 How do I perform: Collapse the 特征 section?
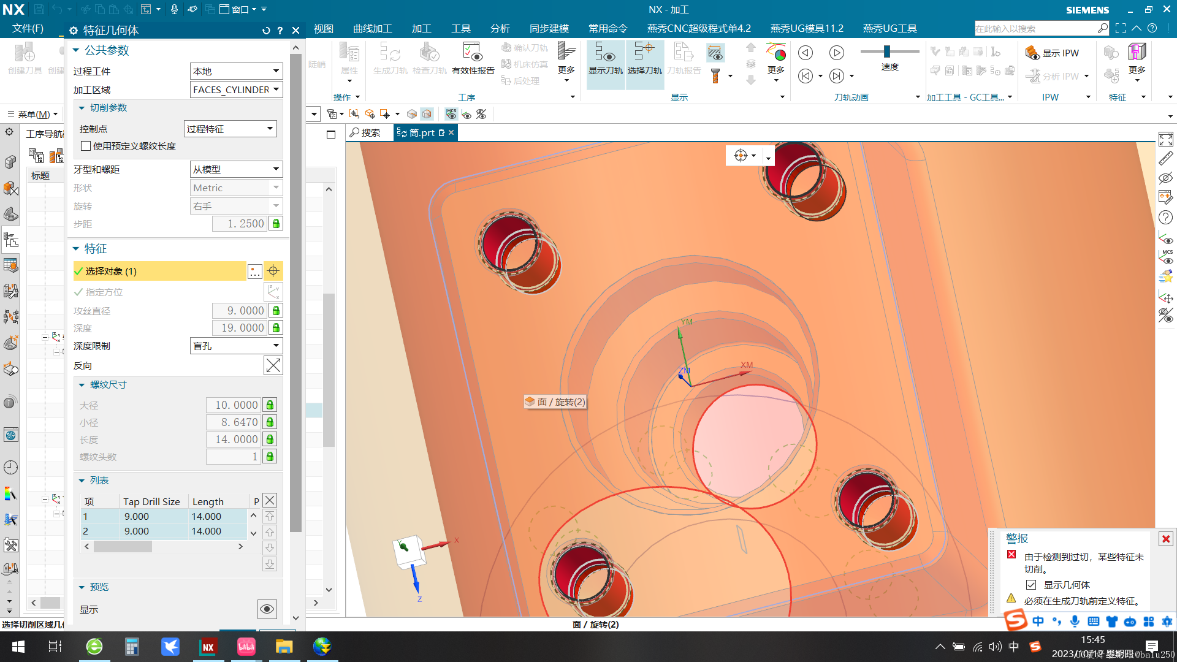point(76,249)
